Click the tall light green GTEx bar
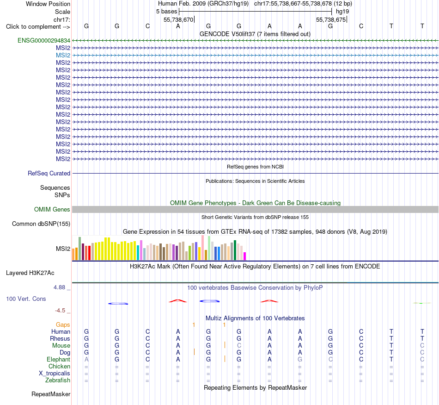Viewport: 439px width, 405px height. (209, 248)
